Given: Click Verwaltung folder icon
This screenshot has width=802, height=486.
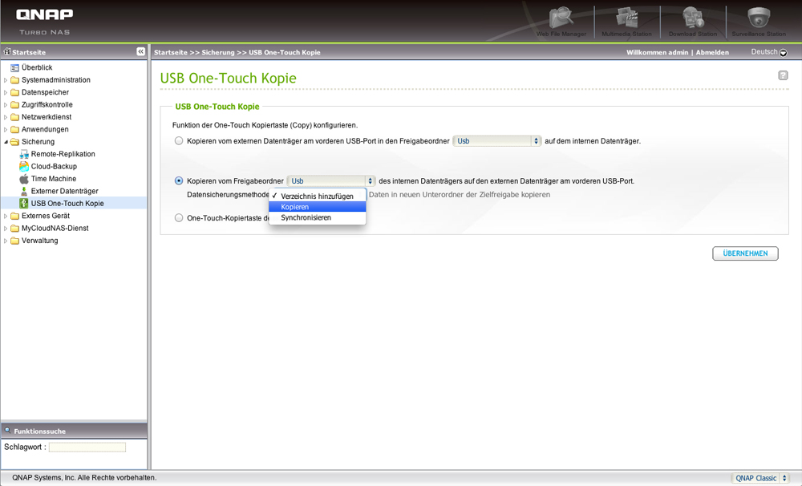Looking at the screenshot, I should click(14, 241).
